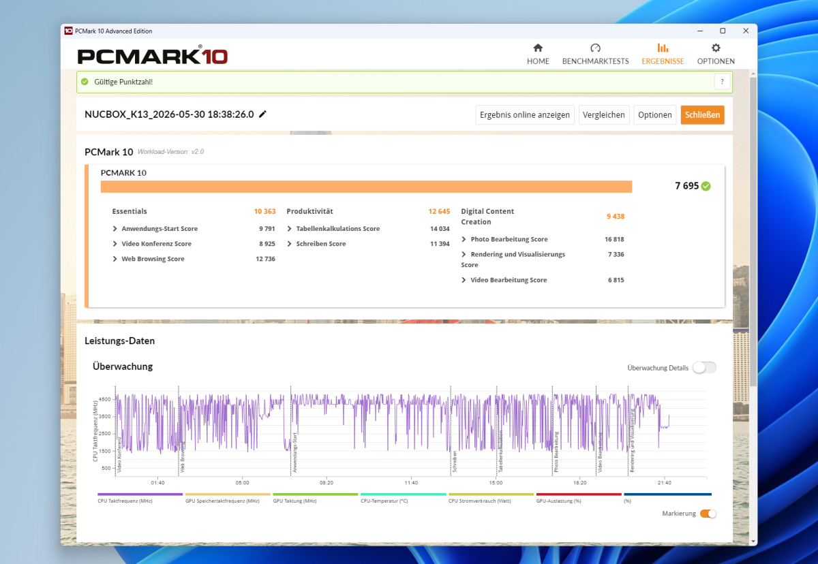The image size is (818, 564).
Task: Click the question mark help button
Action: 723,82
